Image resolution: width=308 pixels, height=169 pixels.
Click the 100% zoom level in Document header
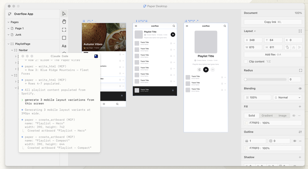tap(298, 13)
